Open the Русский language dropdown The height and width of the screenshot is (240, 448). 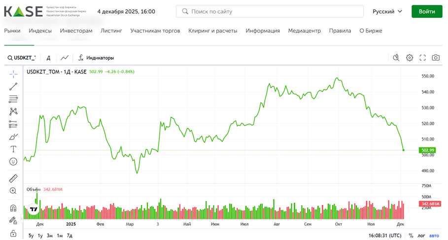[x=387, y=11]
